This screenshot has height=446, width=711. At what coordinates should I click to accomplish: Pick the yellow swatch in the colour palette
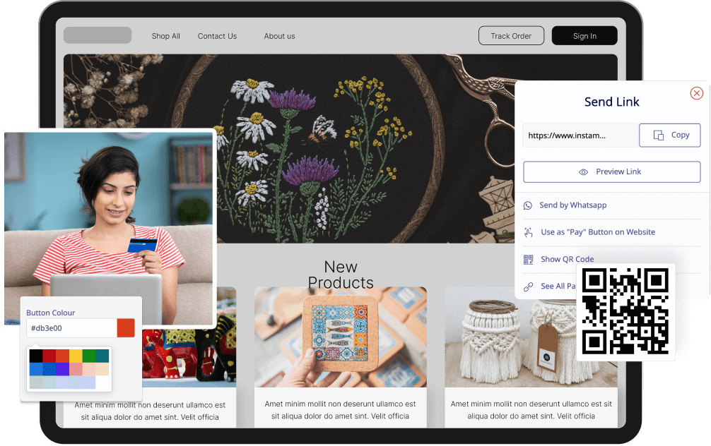[76, 356]
